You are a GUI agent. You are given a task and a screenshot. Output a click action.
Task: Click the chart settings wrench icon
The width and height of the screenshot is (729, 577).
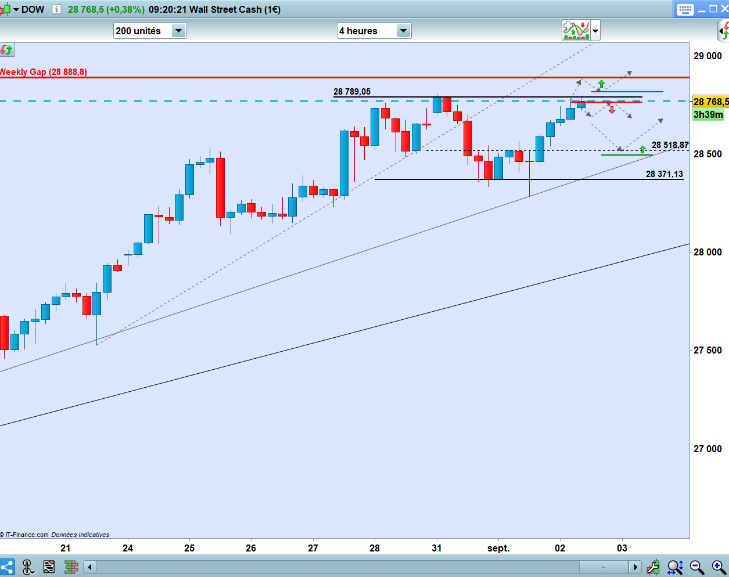pos(653,567)
